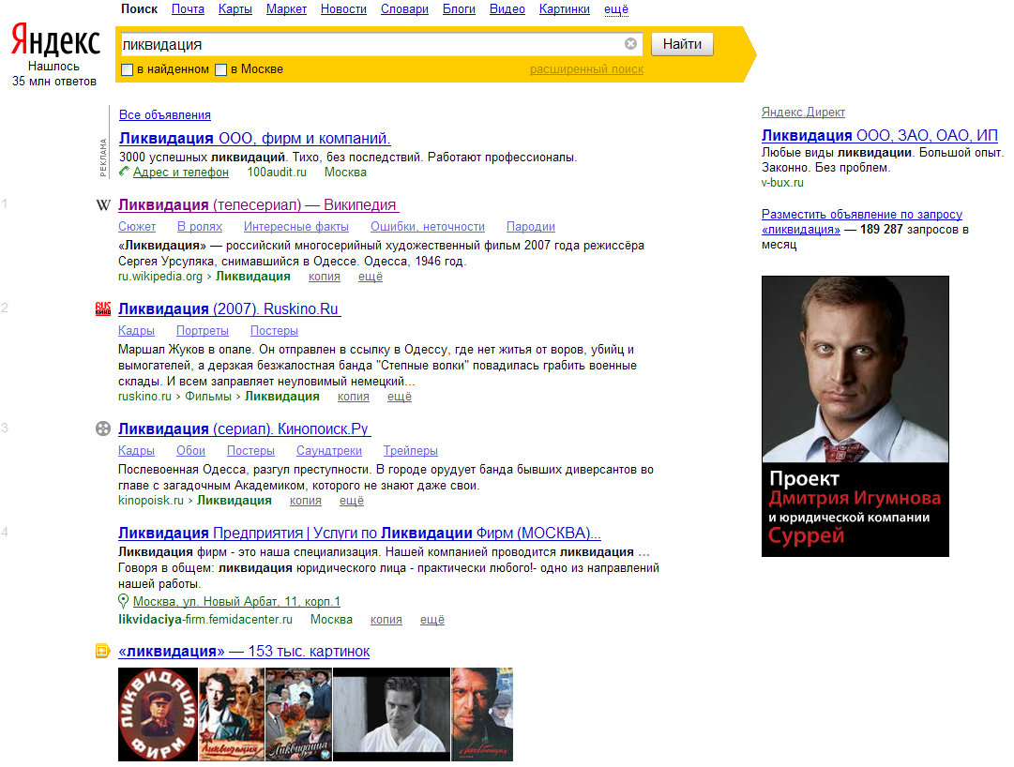This screenshot has height=767, width=1014.
Task: Open Портреты sitelink under Ruskino
Action: pos(203,331)
